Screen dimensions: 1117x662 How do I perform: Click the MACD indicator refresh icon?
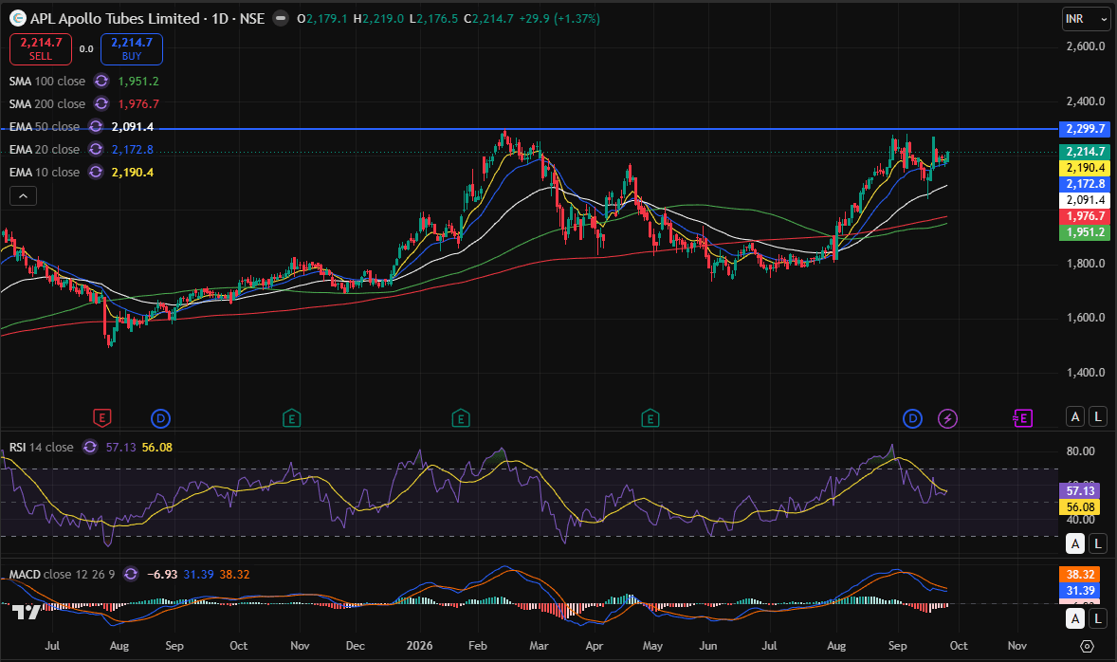pos(130,575)
